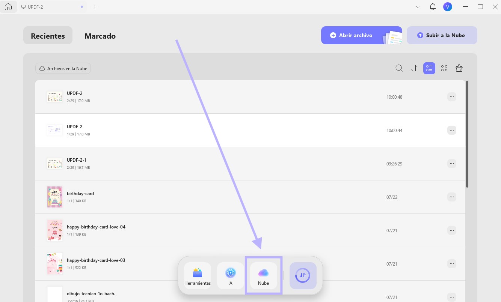Image resolution: width=501 pixels, height=302 pixels.
Task: Open a new tab with plus icon
Action: point(95,7)
